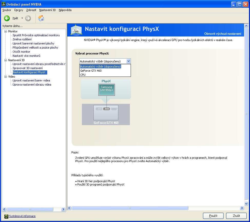Click the main pane scroll left arrow
250x222 pixels.
point(69,208)
